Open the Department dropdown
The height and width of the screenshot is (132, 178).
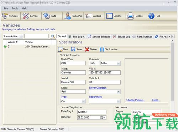click(119, 101)
